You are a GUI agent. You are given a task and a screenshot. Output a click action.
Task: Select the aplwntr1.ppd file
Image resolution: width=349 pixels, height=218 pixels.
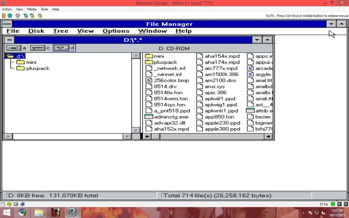[x=217, y=111]
